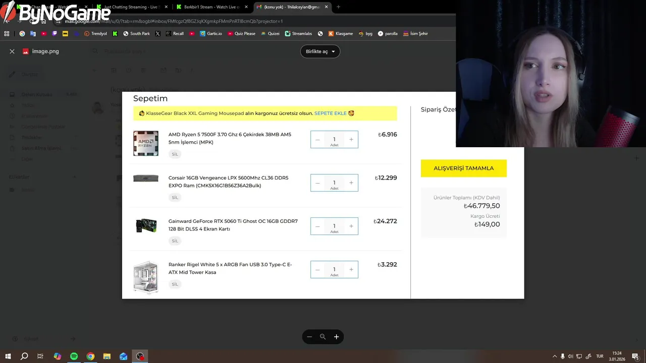This screenshot has width=646, height=363.
Task: Open a new browser tab
Action: coord(338,7)
